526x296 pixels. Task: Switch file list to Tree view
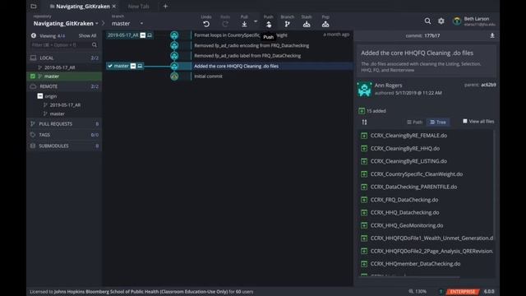point(438,123)
